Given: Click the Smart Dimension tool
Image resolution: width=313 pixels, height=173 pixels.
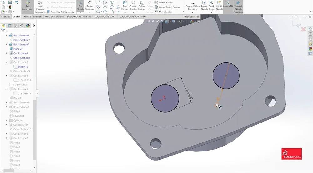Looking at the screenshot, I should tap(90, 6).
